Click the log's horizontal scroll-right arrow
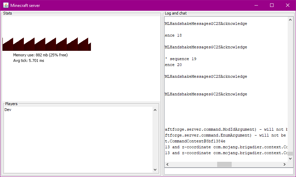The height and width of the screenshot is (177, 296). tap(285, 165)
